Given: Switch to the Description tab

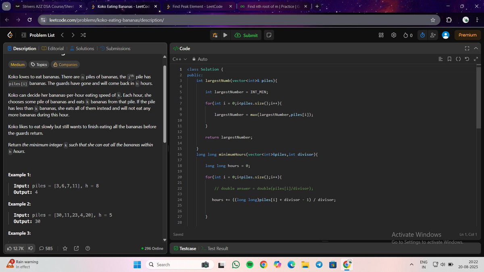Looking at the screenshot, I should [x=22, y=48].
